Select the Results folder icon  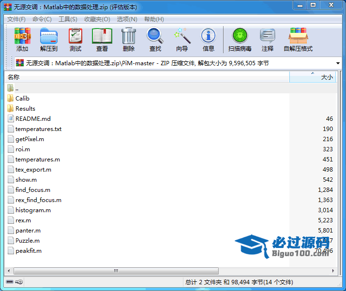click(x=10, y=108)
